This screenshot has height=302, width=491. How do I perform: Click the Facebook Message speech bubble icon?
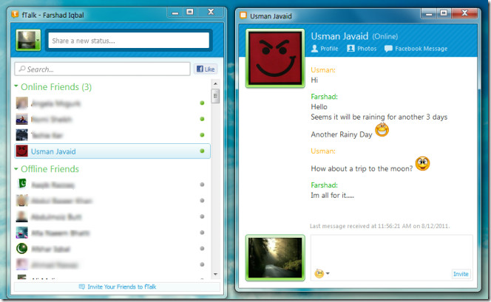[x=388, y=49]
